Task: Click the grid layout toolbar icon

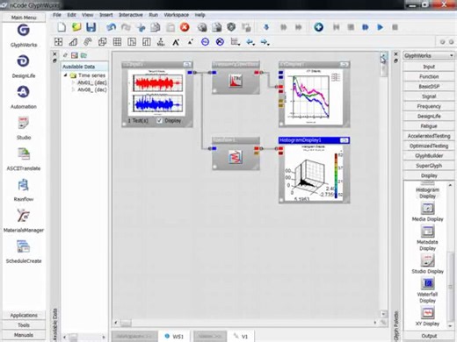Action: 117,42
